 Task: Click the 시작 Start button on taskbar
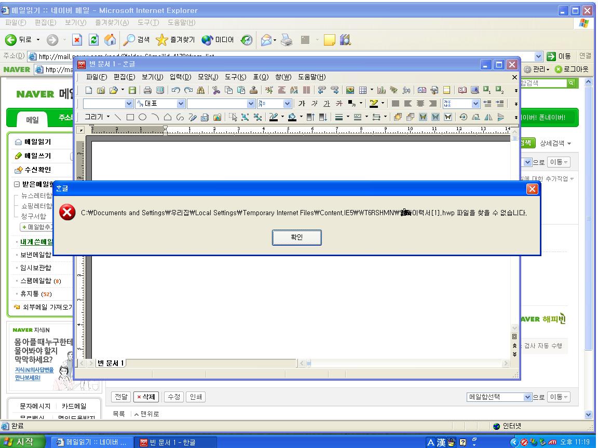pos(22,442)
